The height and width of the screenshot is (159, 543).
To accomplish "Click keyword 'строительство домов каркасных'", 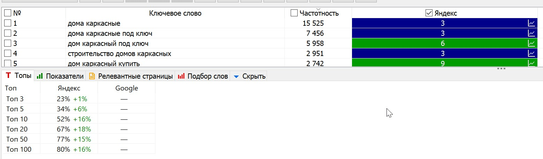I will coord(119,54).
